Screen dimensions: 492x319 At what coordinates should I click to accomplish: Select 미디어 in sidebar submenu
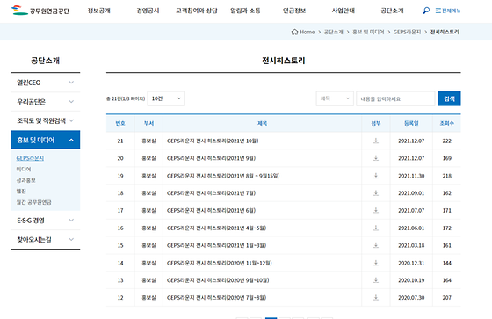click(x=24, y=170)
